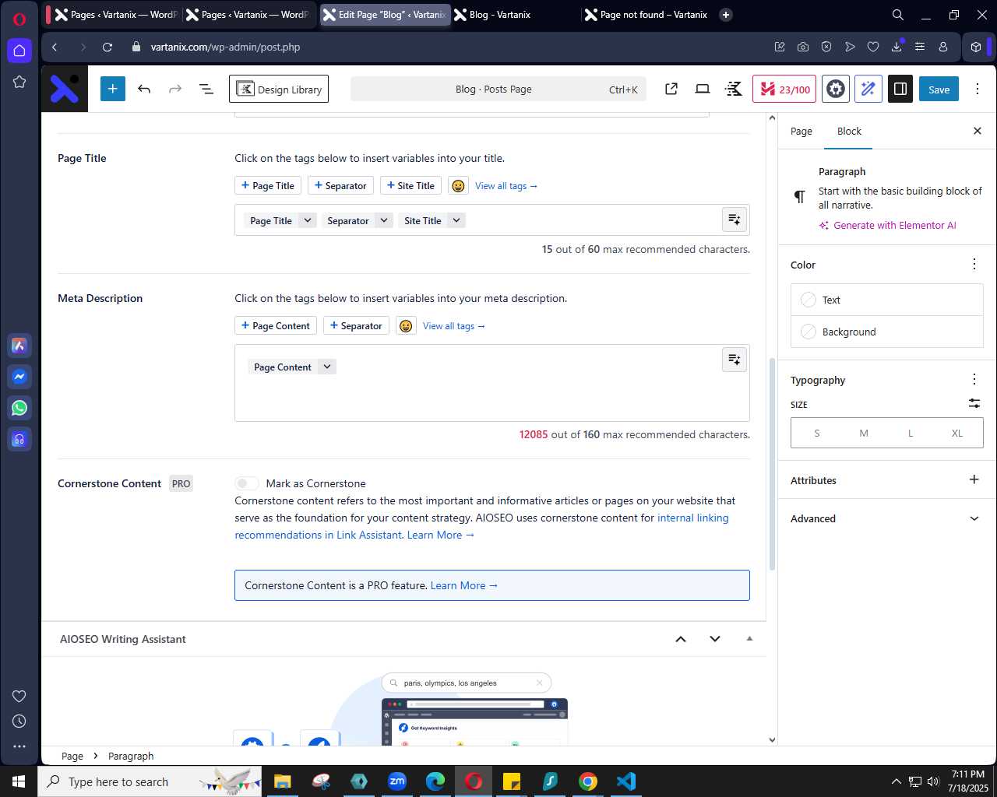Open Typography options menu
This screenshot has height=797, width=997.
[x=974, y=380]
